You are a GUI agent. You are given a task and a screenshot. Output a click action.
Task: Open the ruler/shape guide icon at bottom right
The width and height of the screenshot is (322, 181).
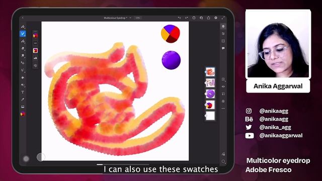[x=223, y=161]
